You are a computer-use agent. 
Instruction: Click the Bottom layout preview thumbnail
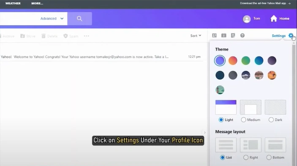pos(275,145)
